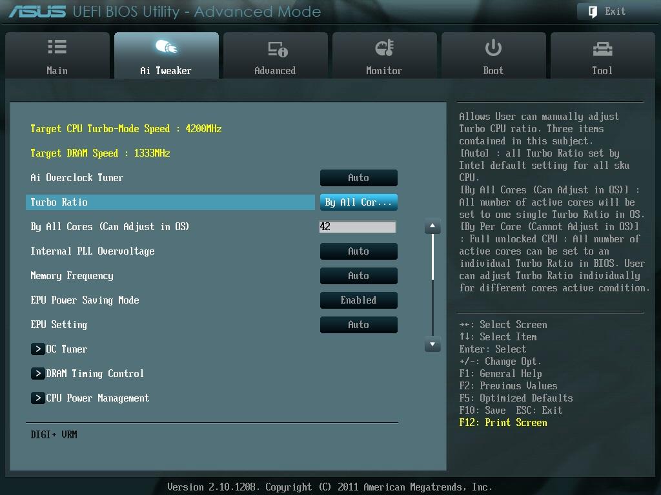Click F12: Print Screen hint
This screenshot has width=661, height=495.
pyautogui.click(x=503, y=423)
